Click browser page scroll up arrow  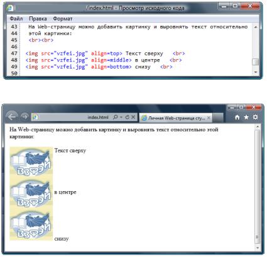(258, 127)
